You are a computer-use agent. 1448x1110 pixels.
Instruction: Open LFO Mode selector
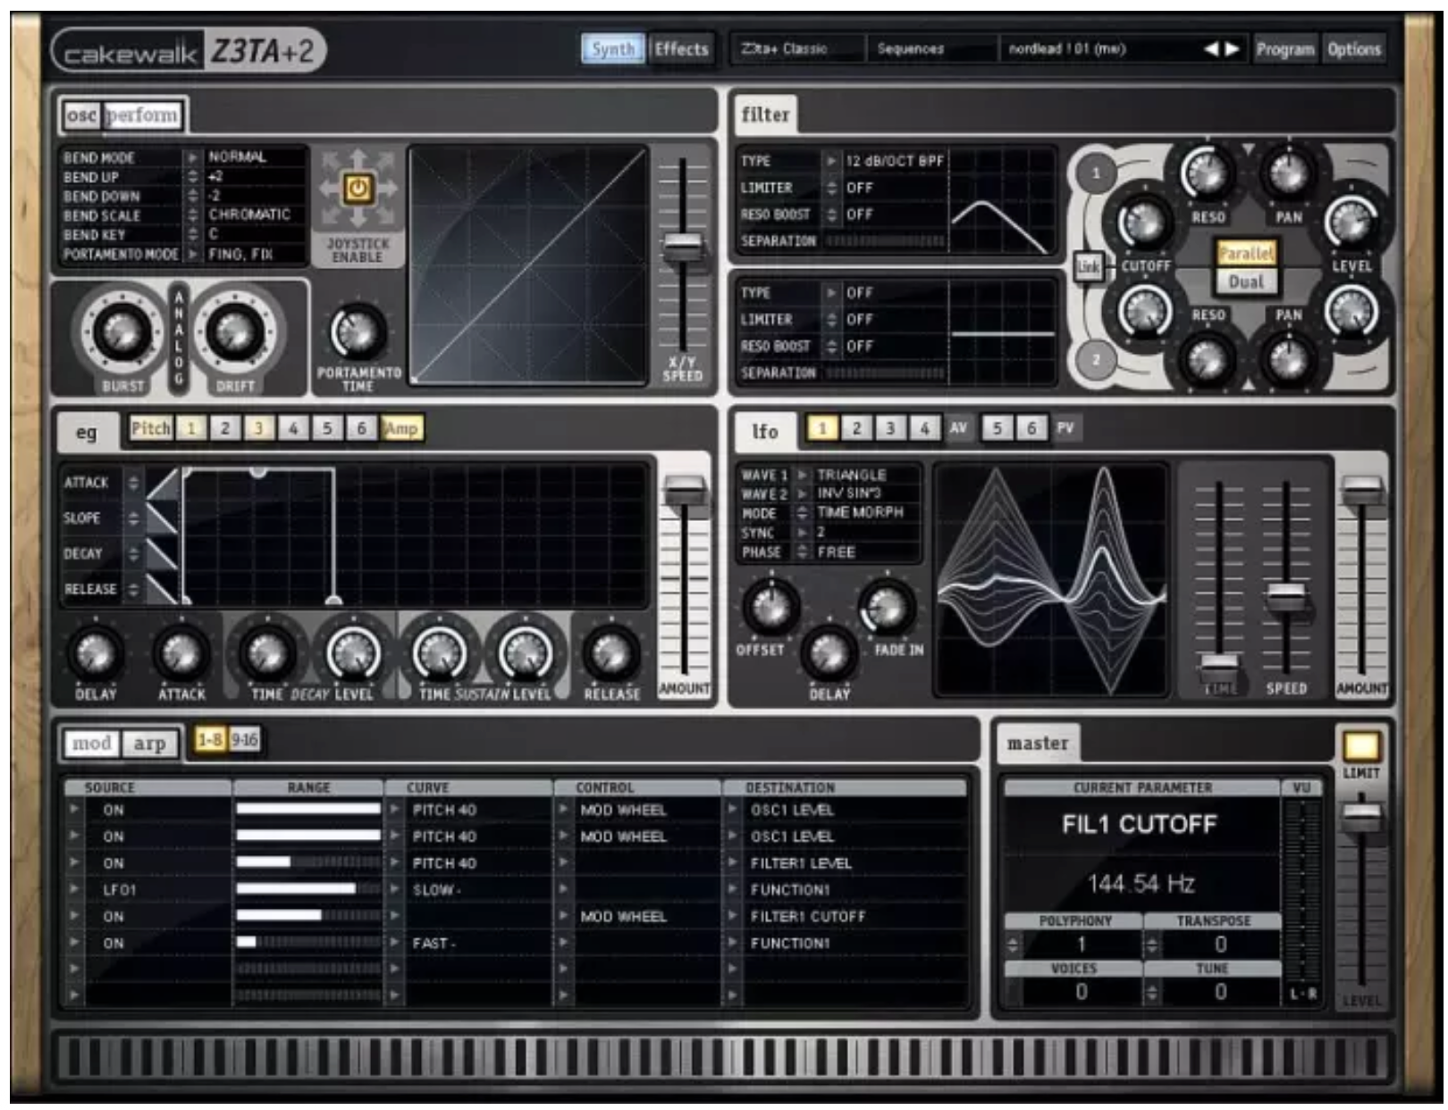pos(802,514)
